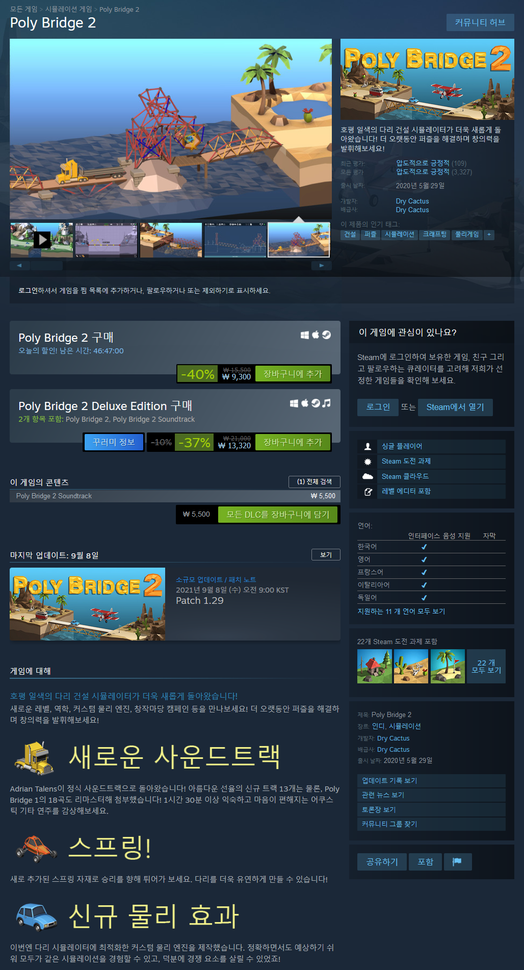
Task: Click the left arrow of screenshot scroller
Action: point(20,265)
